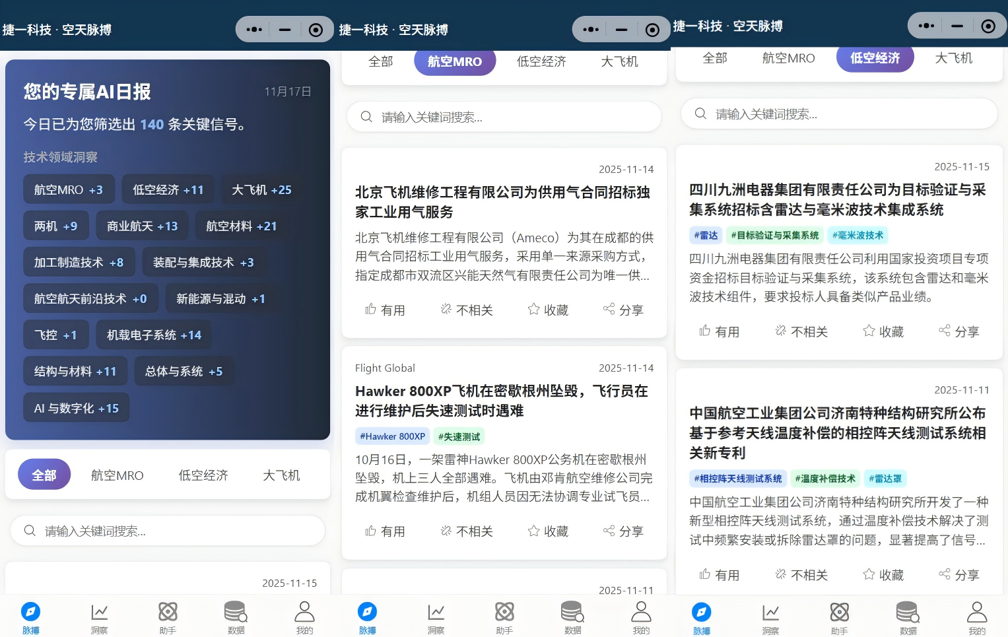The height and width of the screenshot is (637, 1008).
Task: Click the #毫米波技术 hashtag label
Action: click(857, 236)
